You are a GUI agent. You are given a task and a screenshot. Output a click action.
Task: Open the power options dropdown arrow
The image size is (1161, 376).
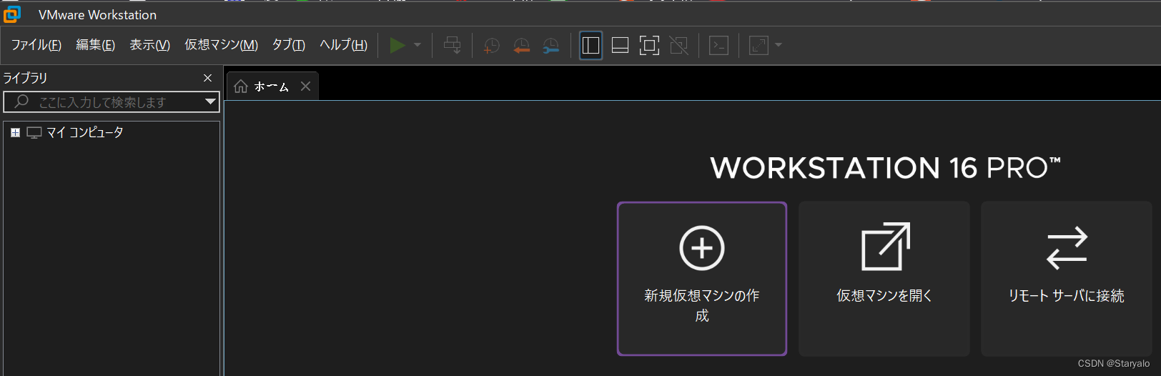pos(418,45)
